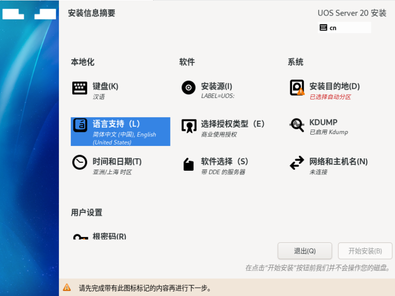
Task: Open the KDUMP settings label
Action: coord(323,122)
